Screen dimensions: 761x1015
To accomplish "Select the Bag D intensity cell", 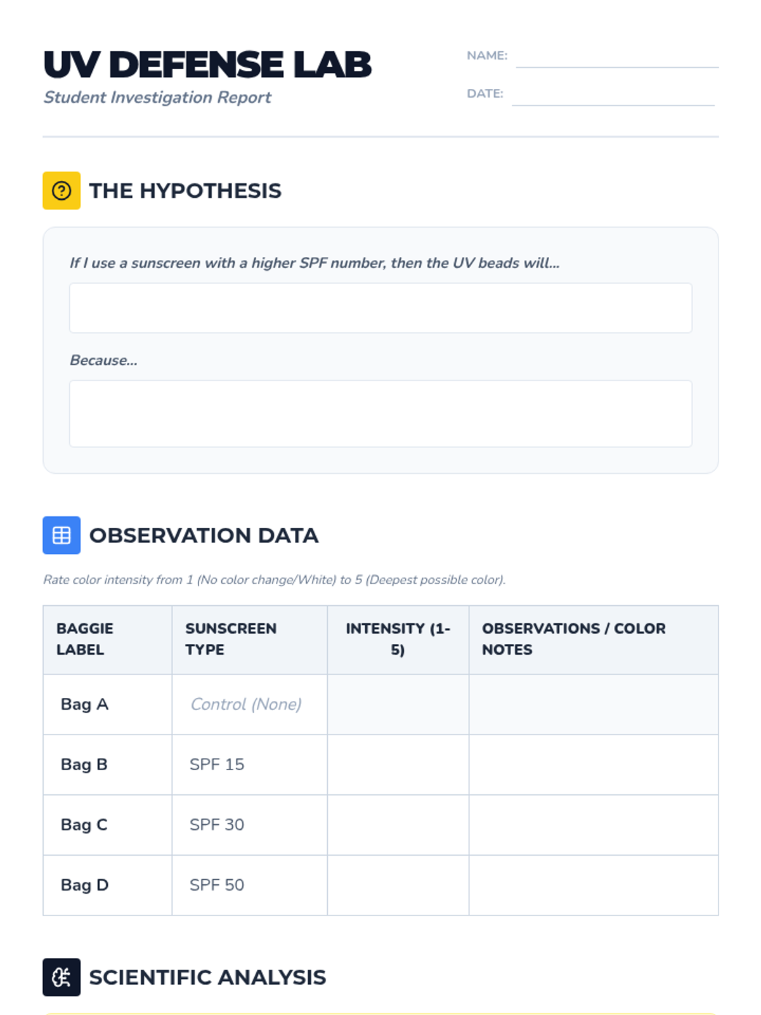I will click(398, 885).
